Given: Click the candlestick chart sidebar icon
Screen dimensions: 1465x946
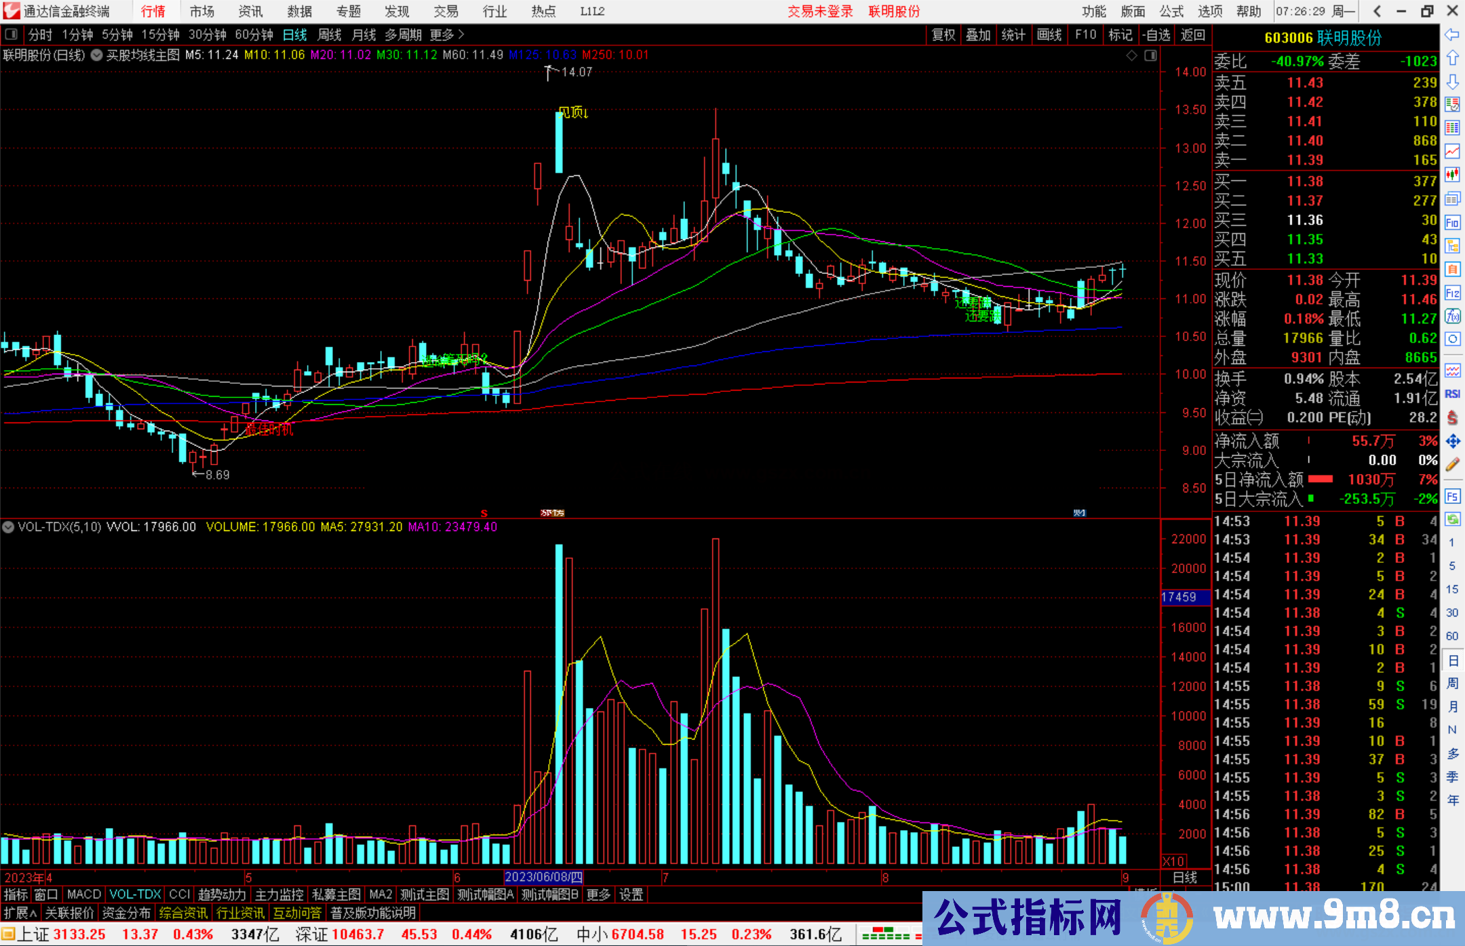Looking at the screenshot, I should click(x=1452, y=175).
